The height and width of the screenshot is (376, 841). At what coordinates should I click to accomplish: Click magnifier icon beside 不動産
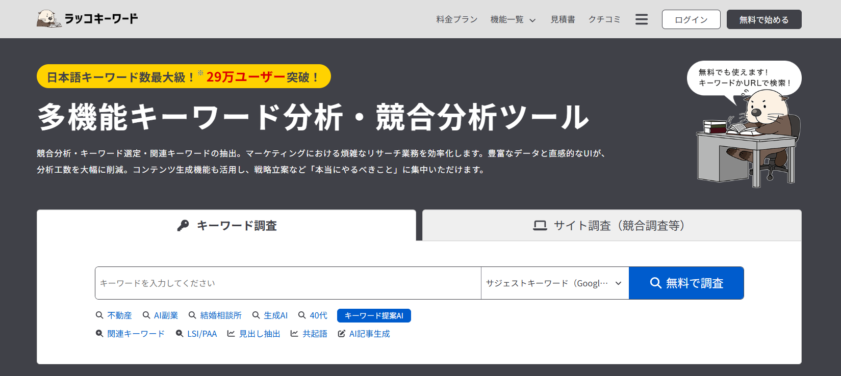pyautogui.click(x=99, y=315)
